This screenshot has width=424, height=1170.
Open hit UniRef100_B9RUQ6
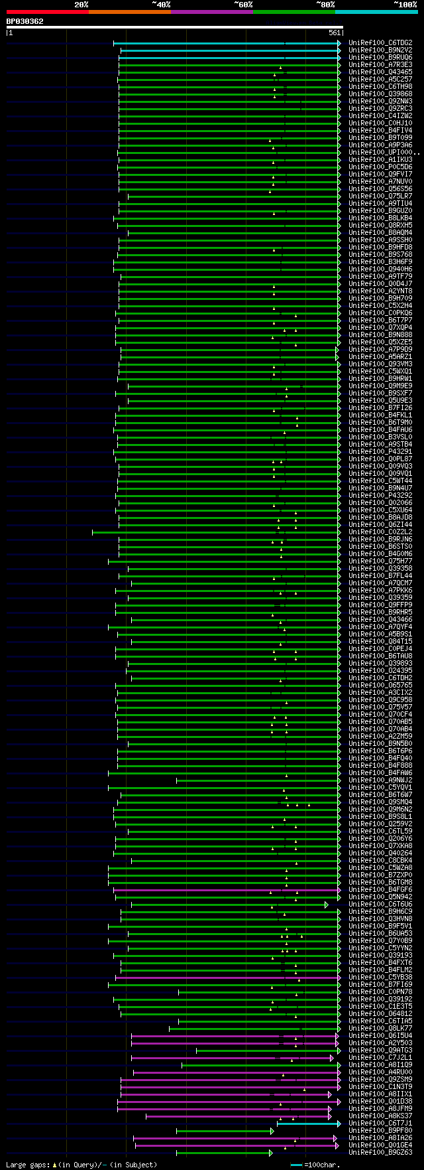pos(380,57)
